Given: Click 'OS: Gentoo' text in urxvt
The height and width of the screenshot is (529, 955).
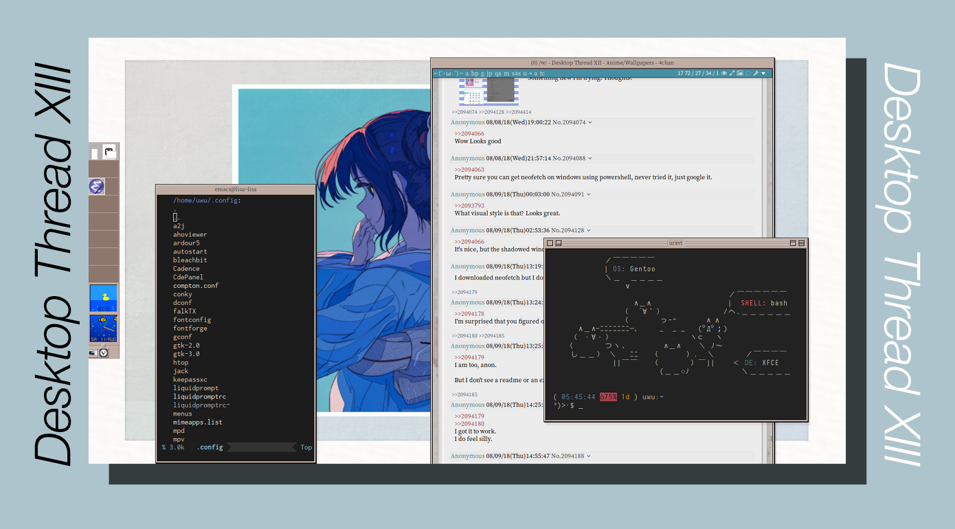Looking at the screenshot, I should [633, 269].
